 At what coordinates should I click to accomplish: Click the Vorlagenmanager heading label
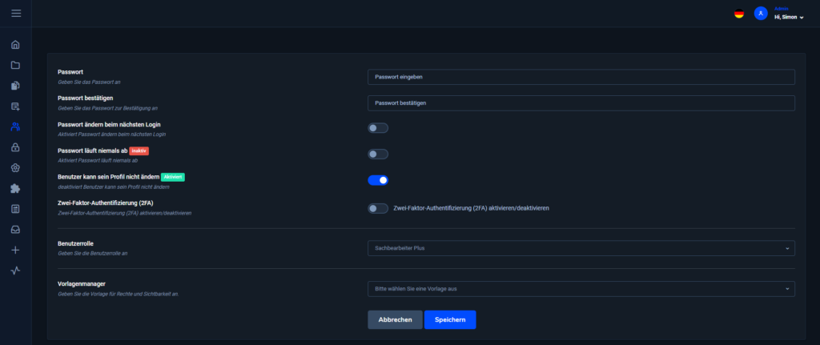click(x=82, y=284)
